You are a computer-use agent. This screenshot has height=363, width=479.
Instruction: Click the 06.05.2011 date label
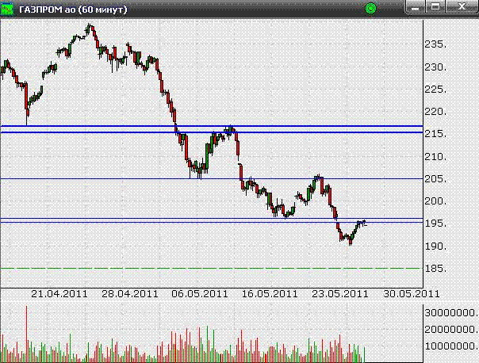pyautogui.click(x=200, y=294)
